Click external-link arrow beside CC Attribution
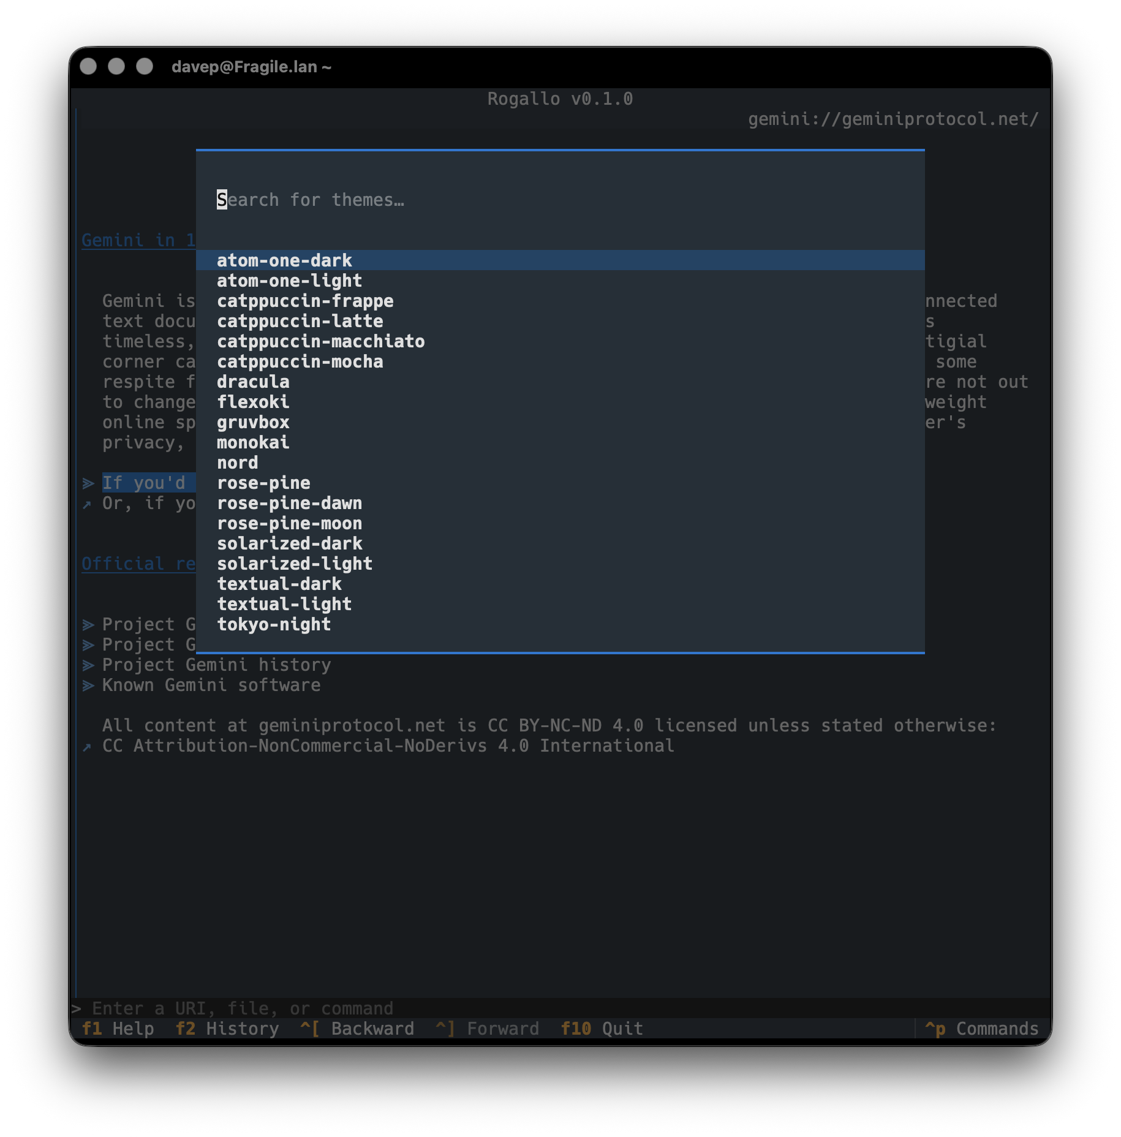The width and height of the screenshot is (1121, 1137). pos(87,747)
